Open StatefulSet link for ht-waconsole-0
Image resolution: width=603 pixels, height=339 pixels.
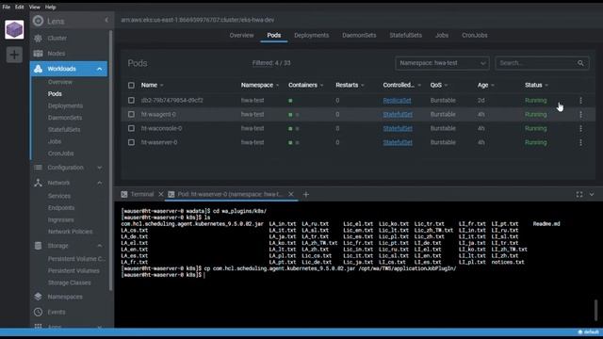tap(398, 128)
